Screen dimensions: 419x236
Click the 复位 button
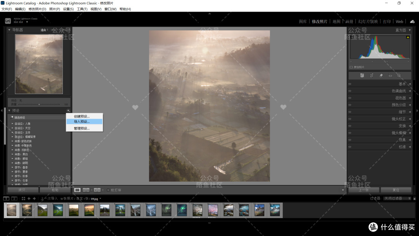point(396,190)
